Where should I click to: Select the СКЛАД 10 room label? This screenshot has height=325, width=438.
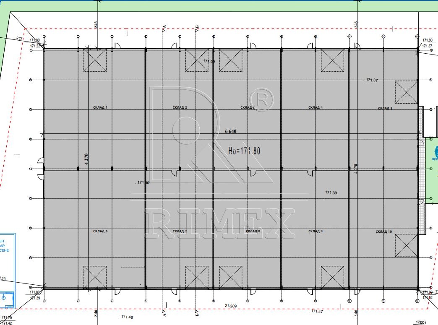(384, 232)
